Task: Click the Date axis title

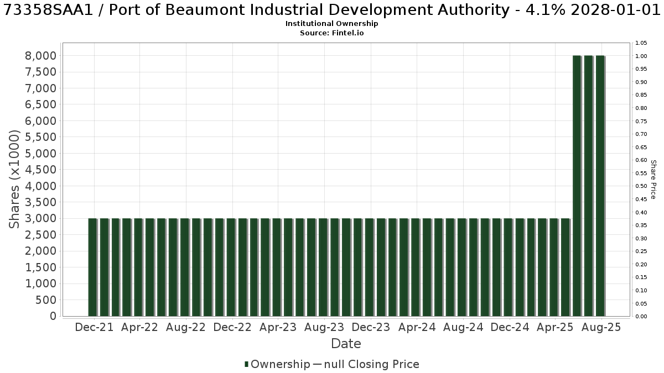Action: pos(346,344)
